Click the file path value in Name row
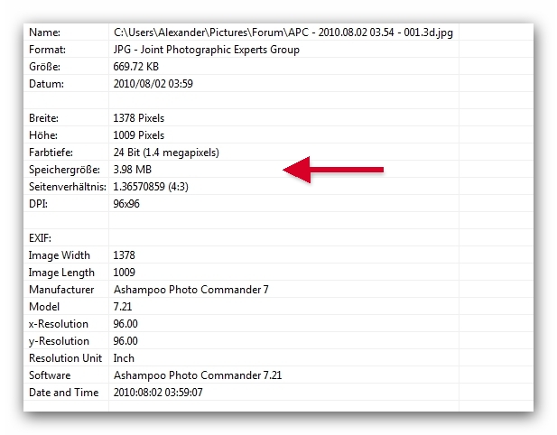 pos(283,32)
